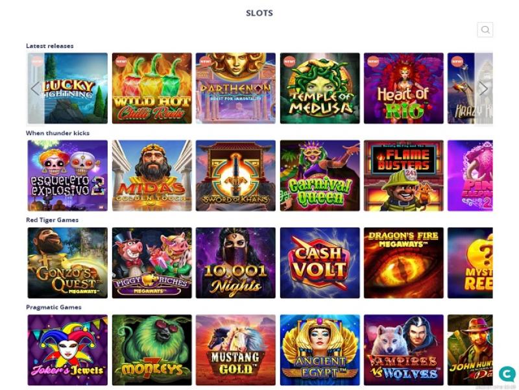Open the slots search icon
The width and height of the screenshot is (519, 390).
[485, 30]
